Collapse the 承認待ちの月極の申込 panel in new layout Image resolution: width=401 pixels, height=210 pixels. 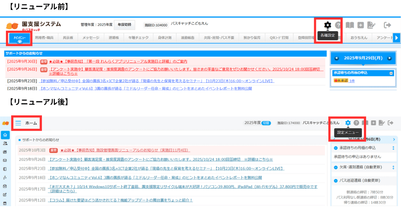click(336, 148)
